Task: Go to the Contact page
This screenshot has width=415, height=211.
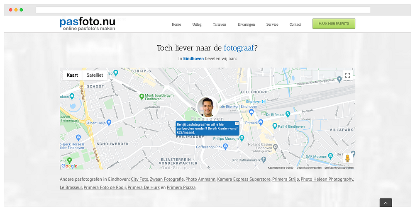Action: 295,24
